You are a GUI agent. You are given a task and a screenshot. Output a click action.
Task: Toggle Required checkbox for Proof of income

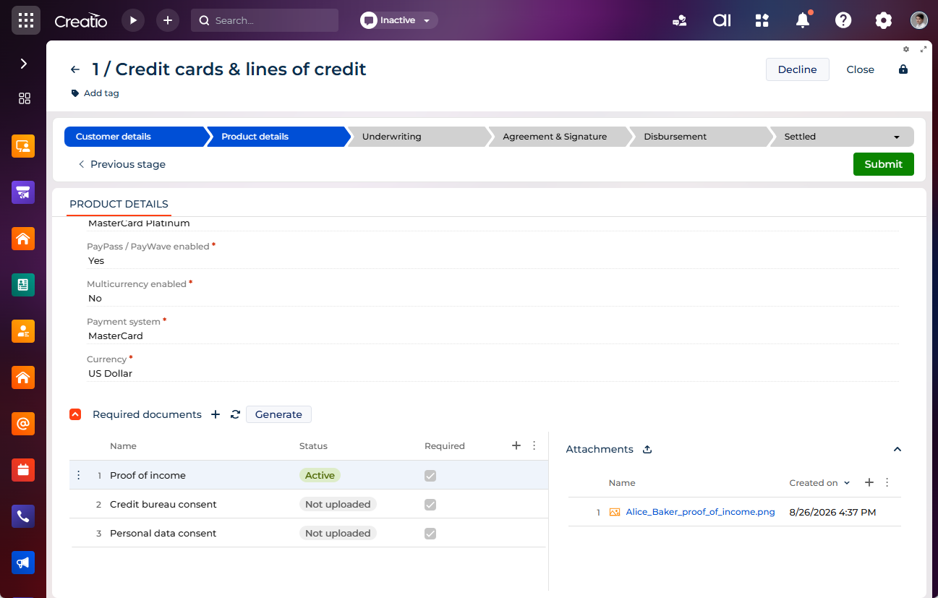click(430, 475)
